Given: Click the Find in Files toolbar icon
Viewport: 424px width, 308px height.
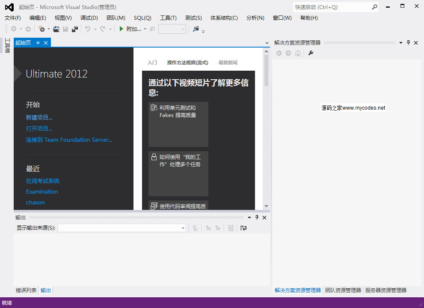Looking at the screenshot, I should click(196, 29).
